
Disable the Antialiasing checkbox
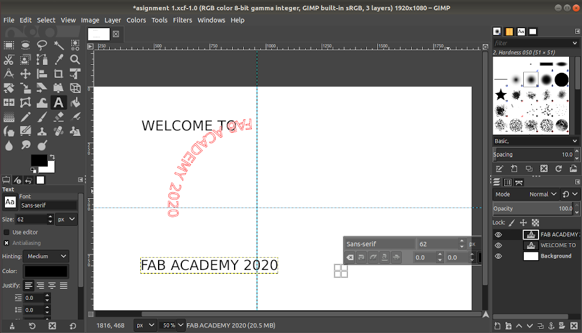pyautogui.click(x=6, y=243)
